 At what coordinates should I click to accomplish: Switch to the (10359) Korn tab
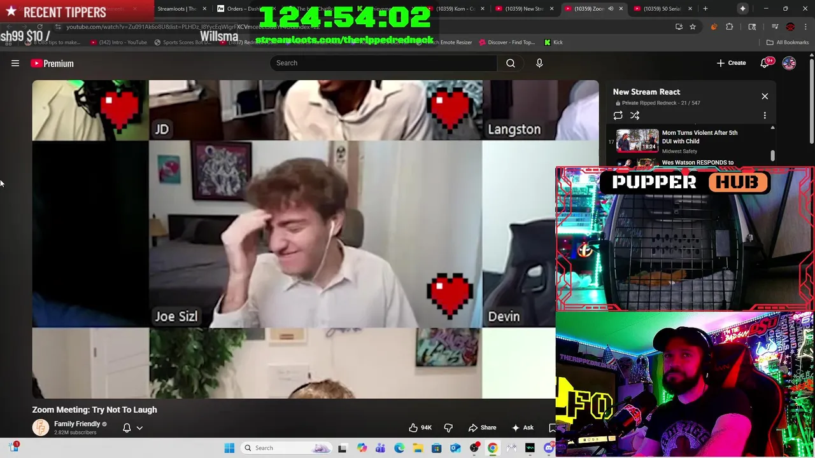[x=456, y=9]
